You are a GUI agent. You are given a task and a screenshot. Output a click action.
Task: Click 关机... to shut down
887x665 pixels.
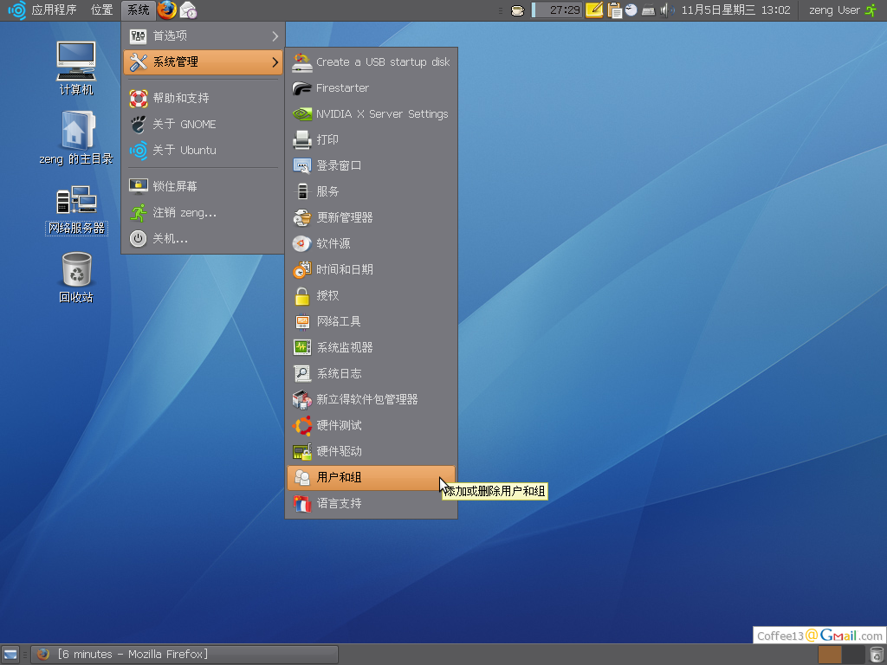(203, 239)
